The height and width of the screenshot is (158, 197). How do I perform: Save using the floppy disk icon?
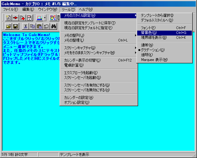coord(15,26)
